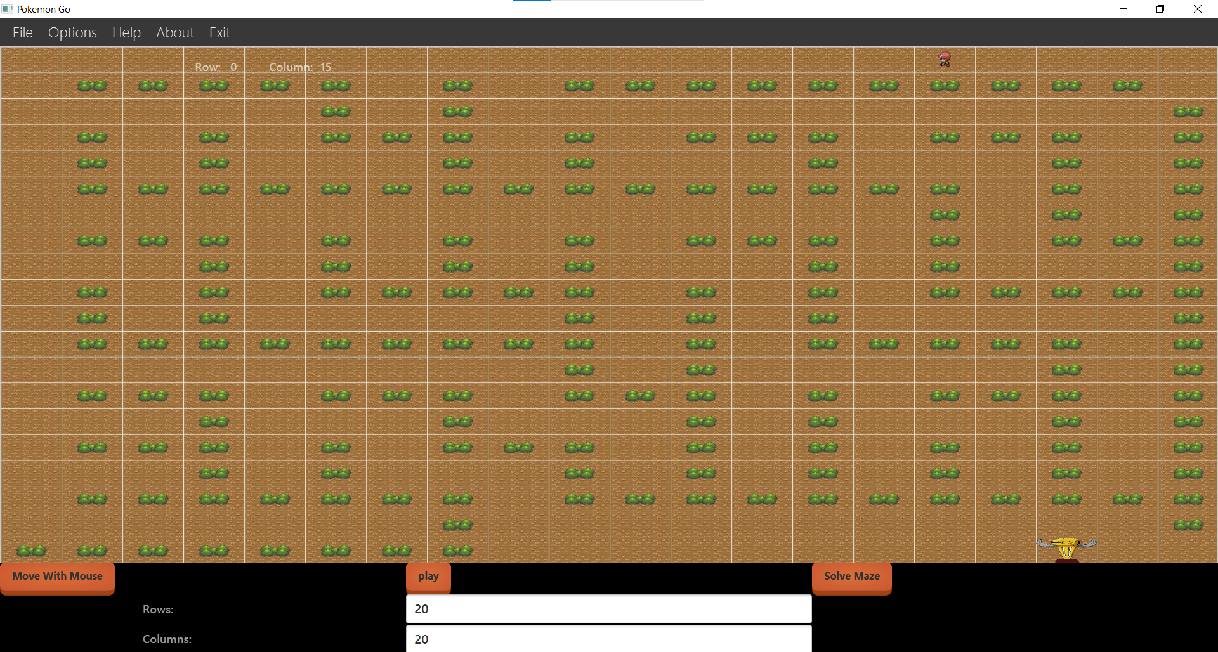
Task: Select Exit from the menu bar
Action: point(219,32)
